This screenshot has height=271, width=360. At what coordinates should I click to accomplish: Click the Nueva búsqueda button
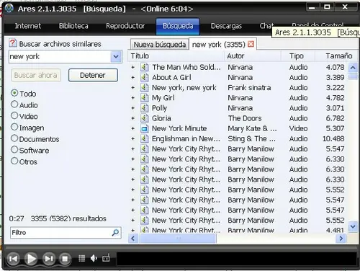[160, 45]
